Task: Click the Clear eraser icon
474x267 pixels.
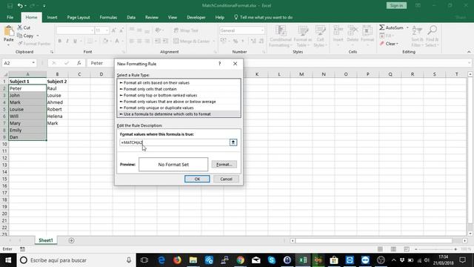Action: pyautogui.click(x=382, y=44)
